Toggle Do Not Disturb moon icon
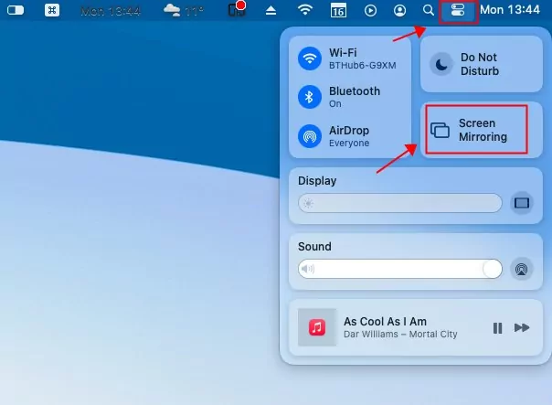This screenshot has width=552, height=405. 441,64
